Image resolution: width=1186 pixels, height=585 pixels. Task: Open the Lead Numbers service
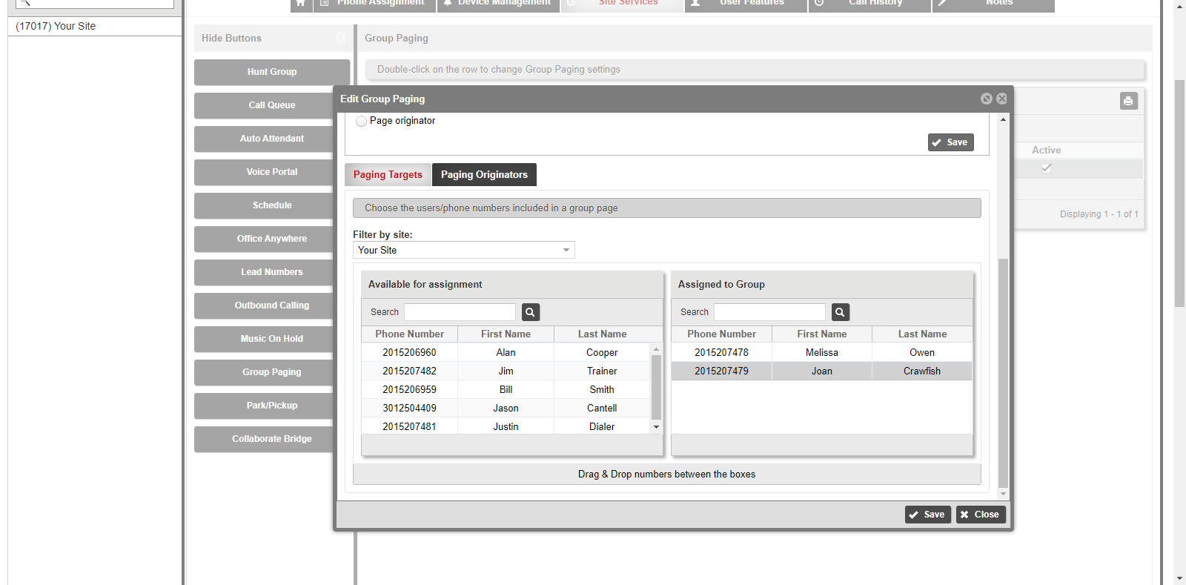tap(264, 272)
